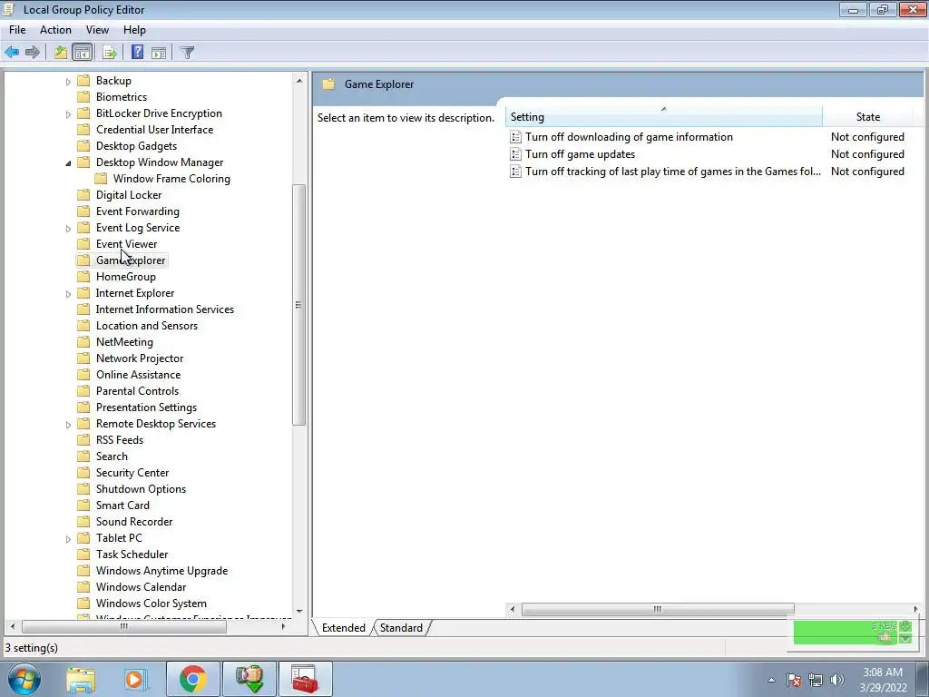This screenshot has width=929, height=697.
Task: Show hidden tray icons arrow
Action: [x=771, y=681]
